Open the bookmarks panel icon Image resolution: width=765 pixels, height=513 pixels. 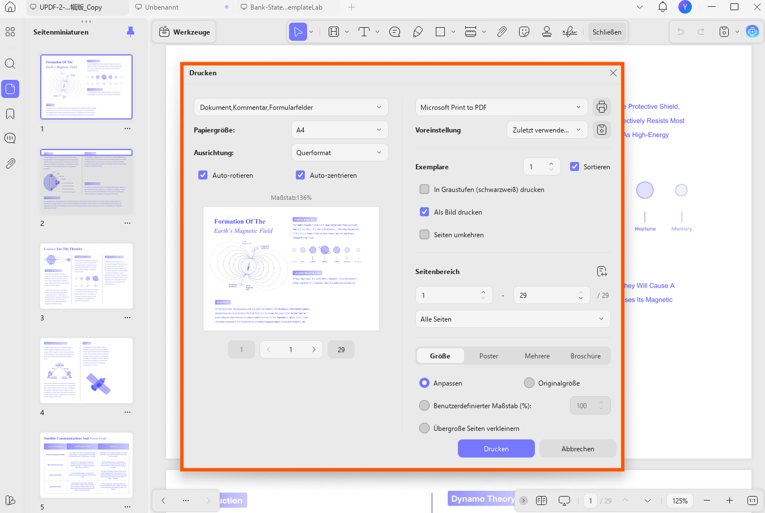click(x=10, y=114)
